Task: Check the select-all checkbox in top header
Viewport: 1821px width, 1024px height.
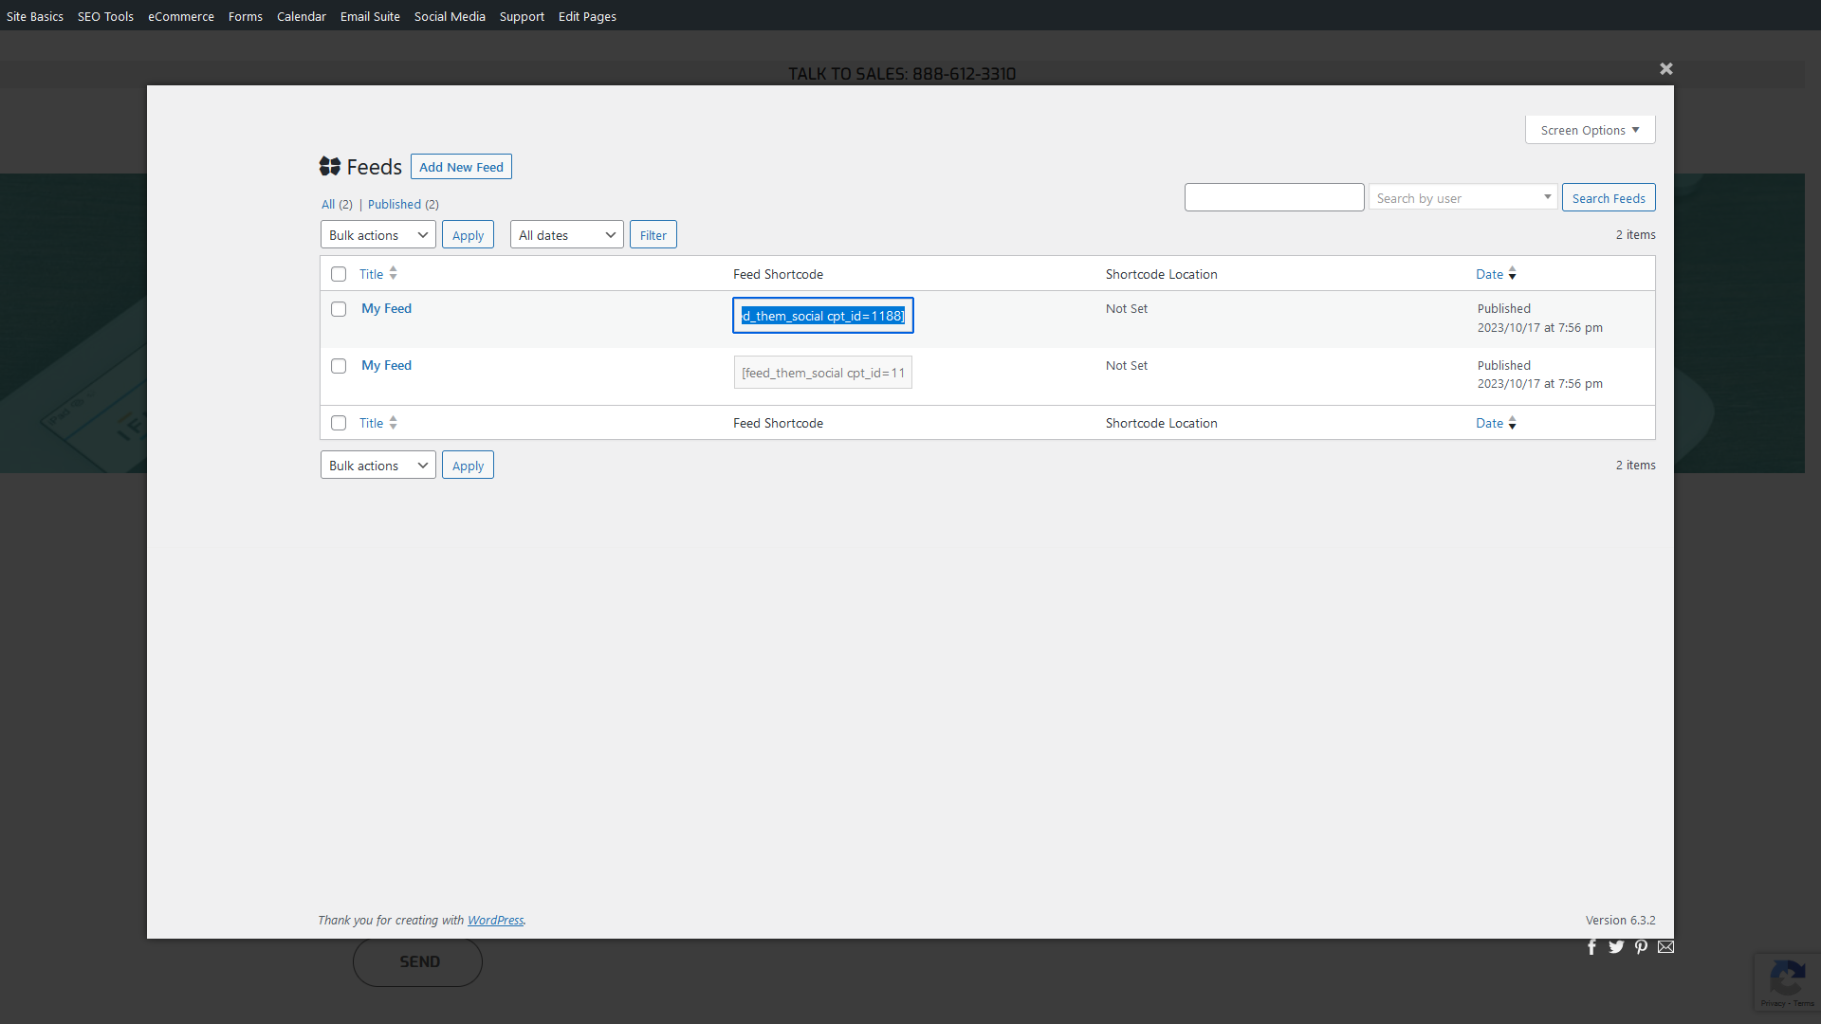Action: tap(339, 274)
